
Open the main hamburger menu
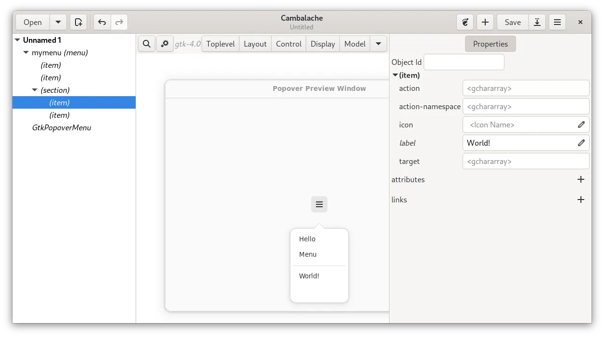(557, 22)
